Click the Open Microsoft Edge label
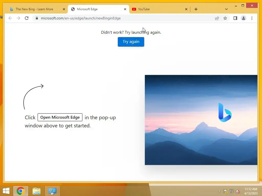 [x=60, y=117]
